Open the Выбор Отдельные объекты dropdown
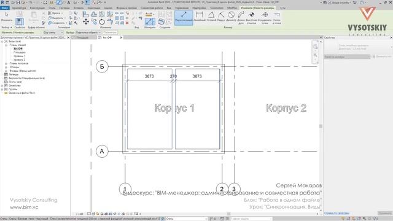 click(88, 33)
